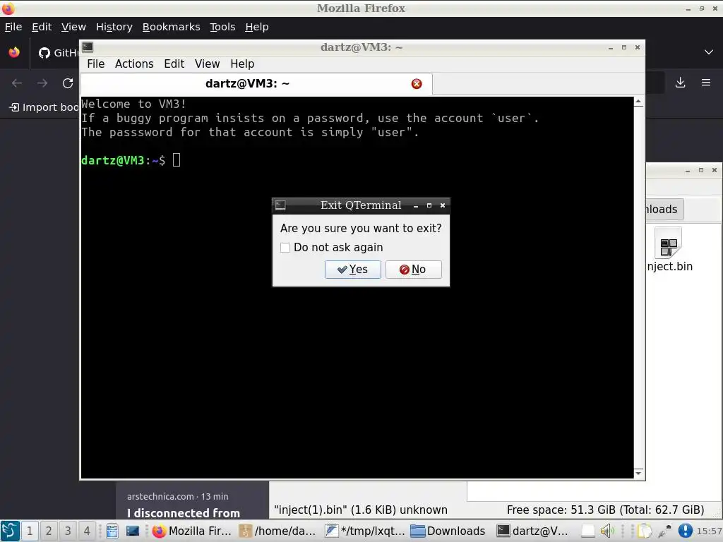The image size is (723, 542).
Task: Click the removable media tray icon
Action: point(588,531)
